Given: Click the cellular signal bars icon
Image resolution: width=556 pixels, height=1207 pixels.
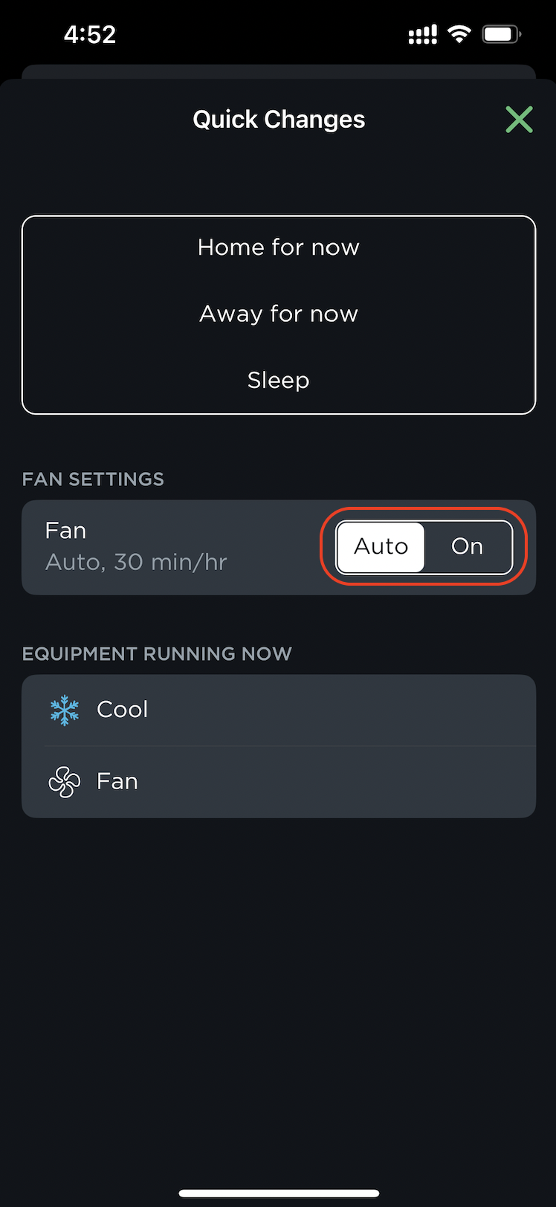Looking at the screenshot, I should click(422, 33).
